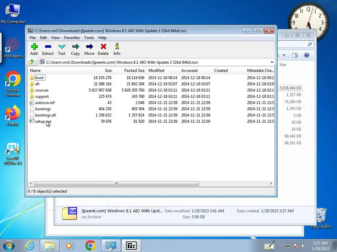Click the large iso file thumbnail in Explorer

(69, 213)
